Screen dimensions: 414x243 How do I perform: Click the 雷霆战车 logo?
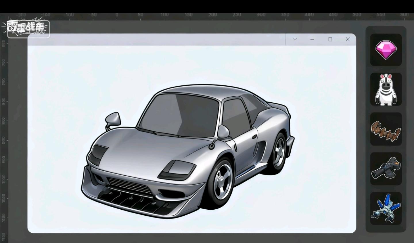(x=28, y=29)
